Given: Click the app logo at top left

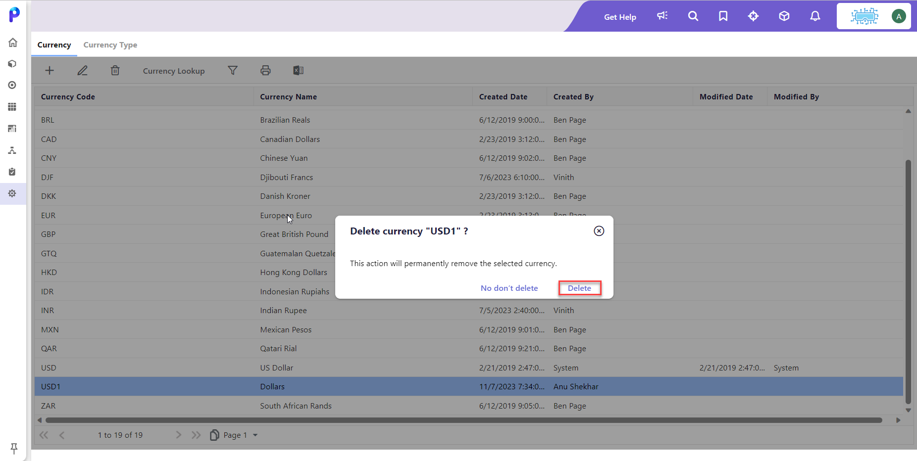Looking at the screenshot, I should click(14, 14).
